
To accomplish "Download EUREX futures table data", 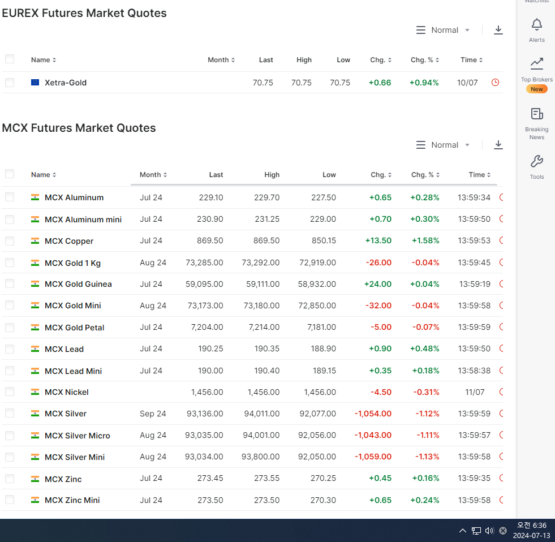I will point(498,30).
